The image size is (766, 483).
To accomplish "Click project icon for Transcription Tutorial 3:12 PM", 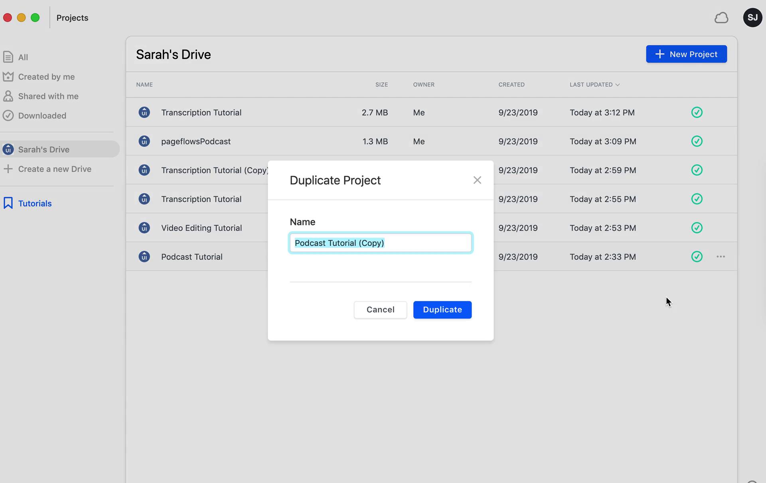I will pyautogui.click(x=144, y=113).
